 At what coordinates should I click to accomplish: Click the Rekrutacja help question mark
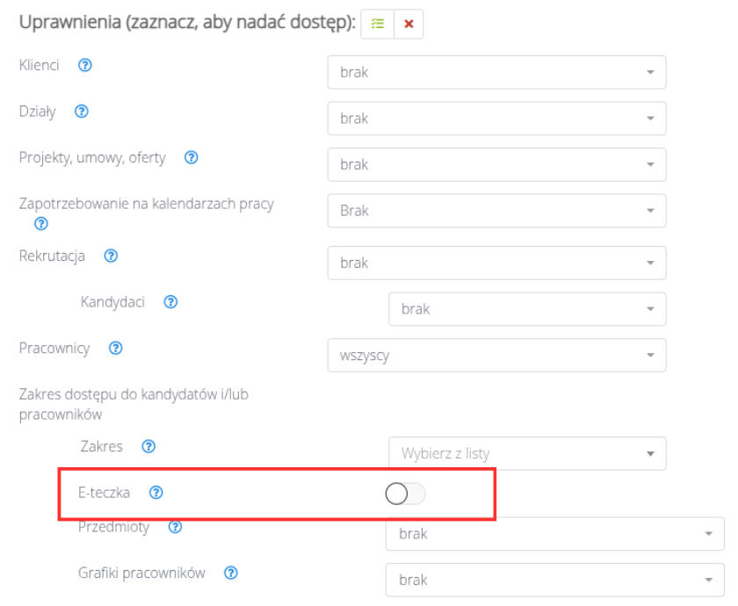point(111,256)
